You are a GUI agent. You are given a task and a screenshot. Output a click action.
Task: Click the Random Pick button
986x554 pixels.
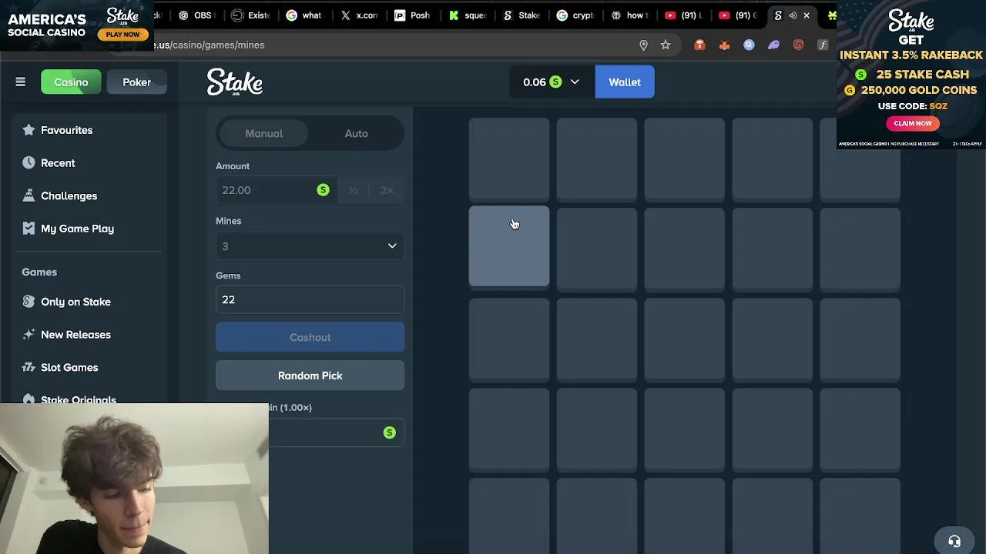pyautogui.click(x=310, y=375)
